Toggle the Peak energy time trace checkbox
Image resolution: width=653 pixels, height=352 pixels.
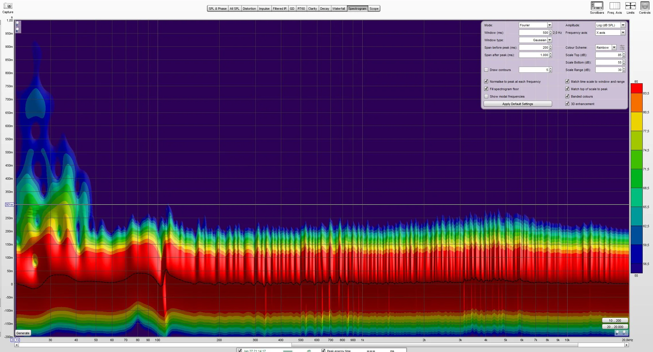(x=323, y=351)
